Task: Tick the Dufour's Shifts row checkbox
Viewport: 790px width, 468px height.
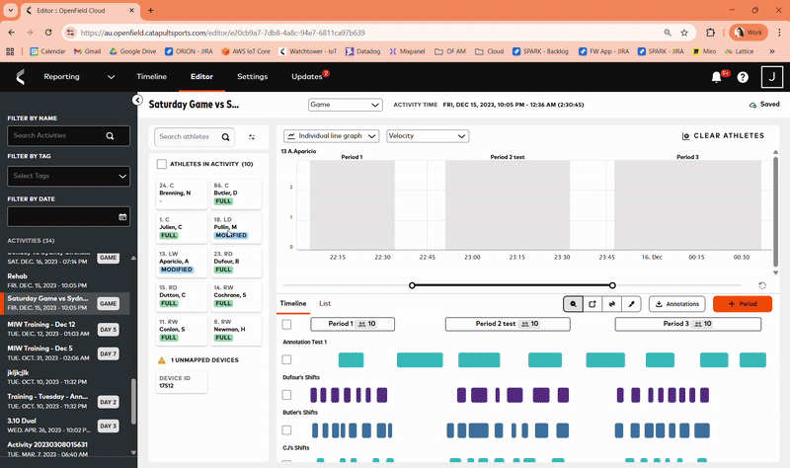Action: (286, 395)
